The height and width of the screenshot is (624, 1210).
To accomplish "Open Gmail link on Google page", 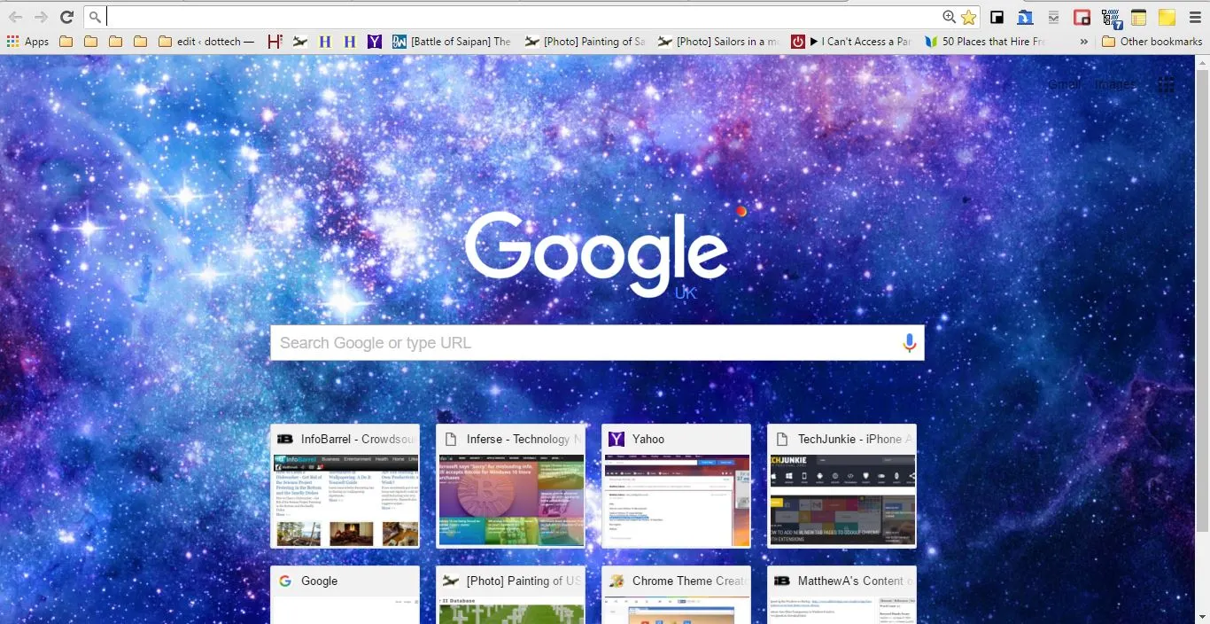I will pos(1064,84).
